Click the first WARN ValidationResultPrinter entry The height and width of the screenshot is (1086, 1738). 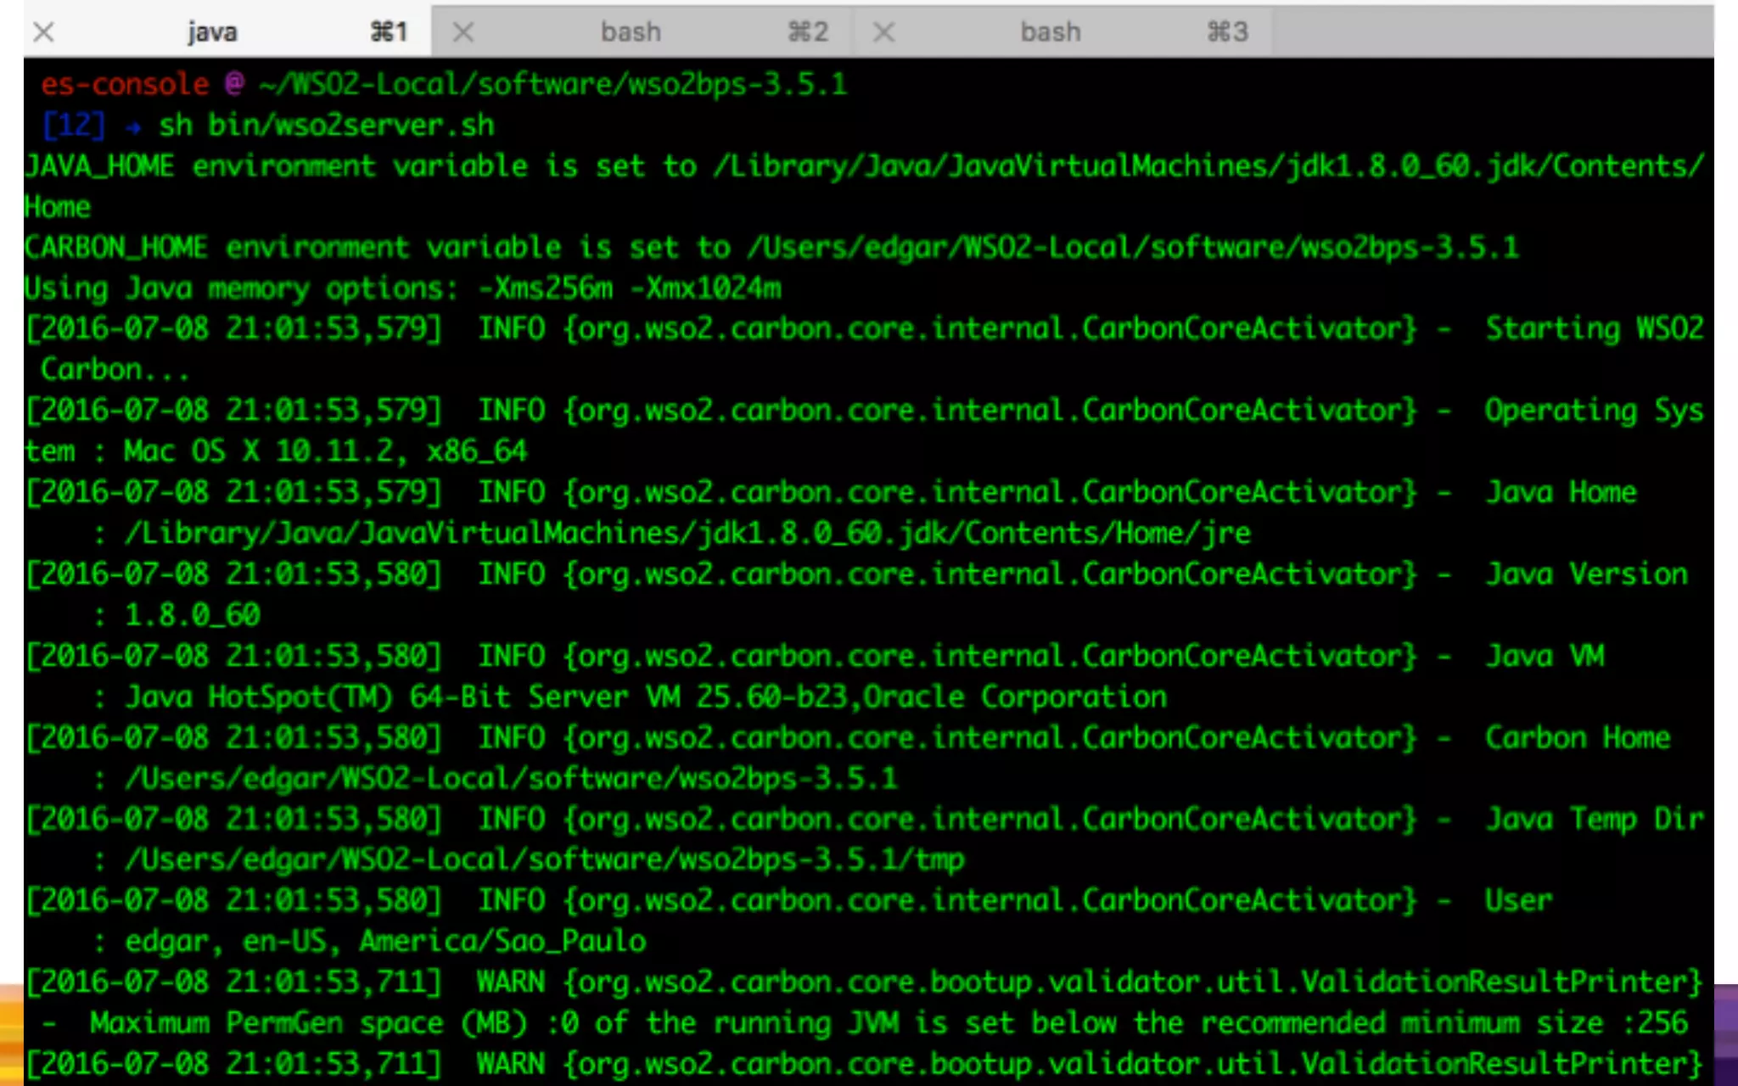click(x=863, y=982)
